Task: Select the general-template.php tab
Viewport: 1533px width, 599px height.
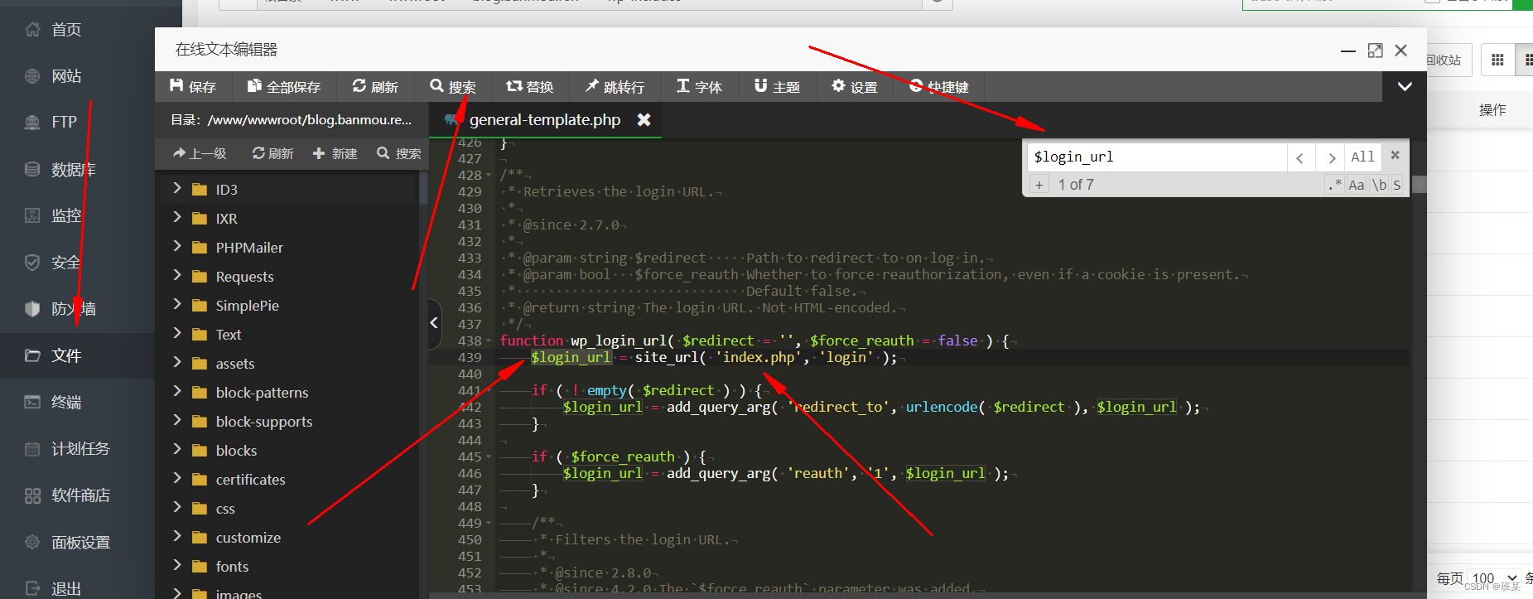Action: [x=545, y=119]
